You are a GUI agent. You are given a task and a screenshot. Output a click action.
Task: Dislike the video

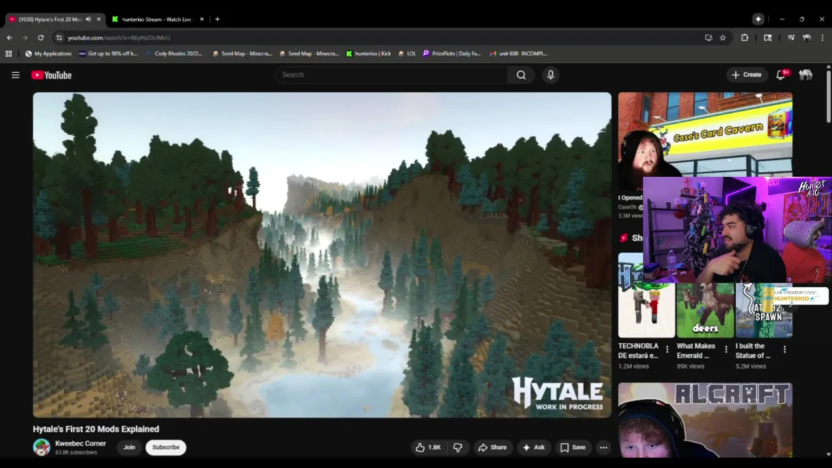tap(458, 447)
